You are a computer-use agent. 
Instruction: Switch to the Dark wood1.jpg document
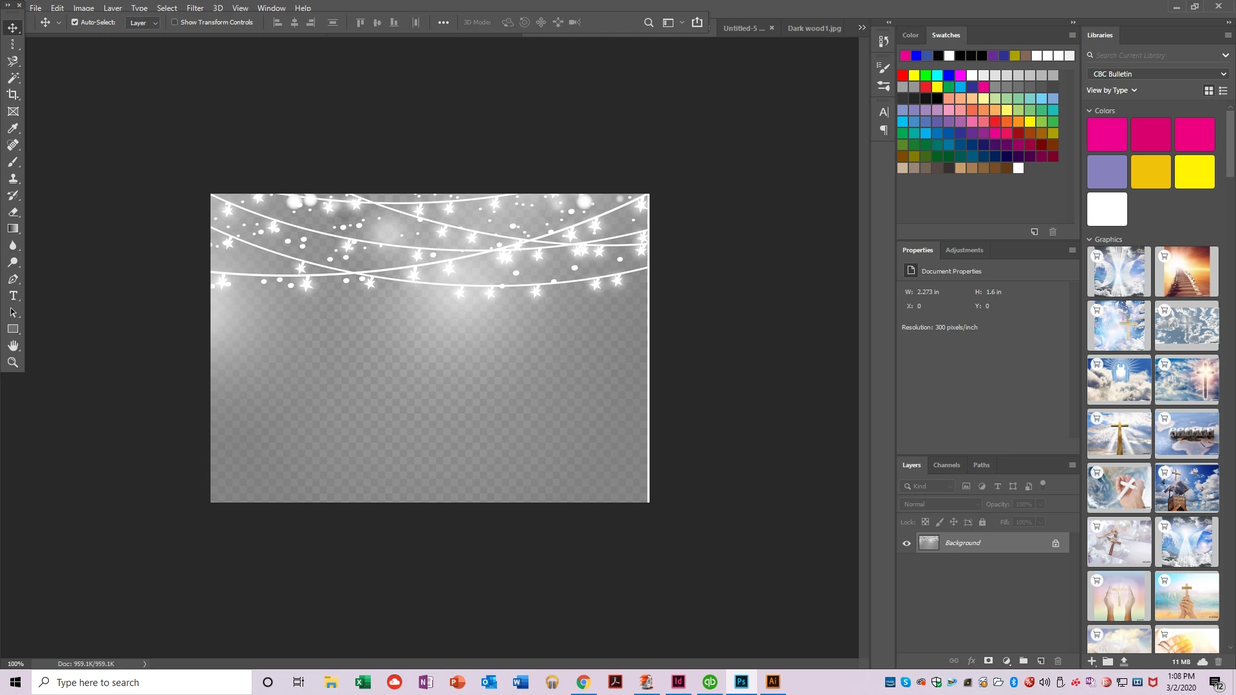814,28
